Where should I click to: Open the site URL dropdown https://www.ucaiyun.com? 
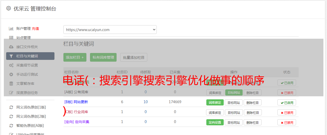(x=110, y=30)
